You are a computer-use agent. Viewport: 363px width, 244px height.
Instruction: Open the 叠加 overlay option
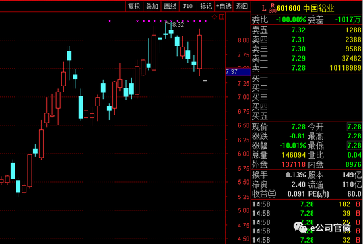point(152,6)
